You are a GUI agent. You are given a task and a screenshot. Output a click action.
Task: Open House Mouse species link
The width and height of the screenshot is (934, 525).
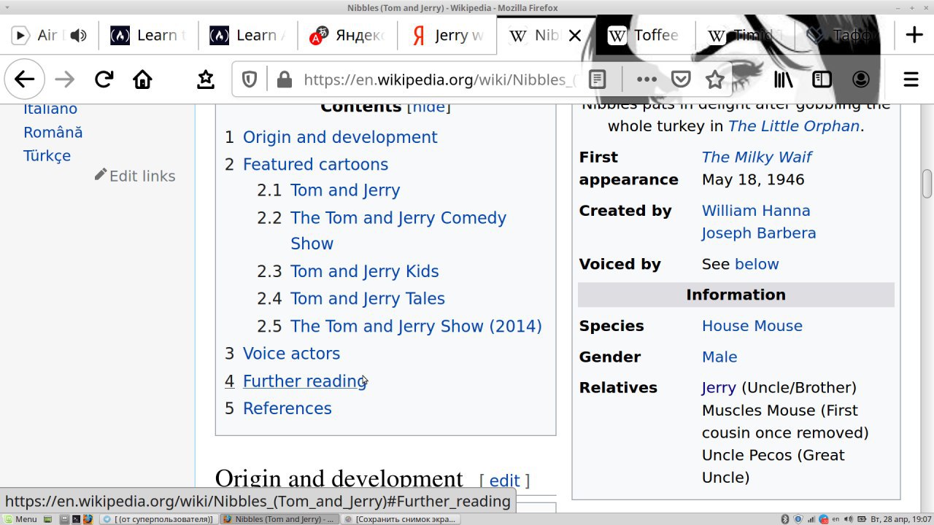[752, 326]
